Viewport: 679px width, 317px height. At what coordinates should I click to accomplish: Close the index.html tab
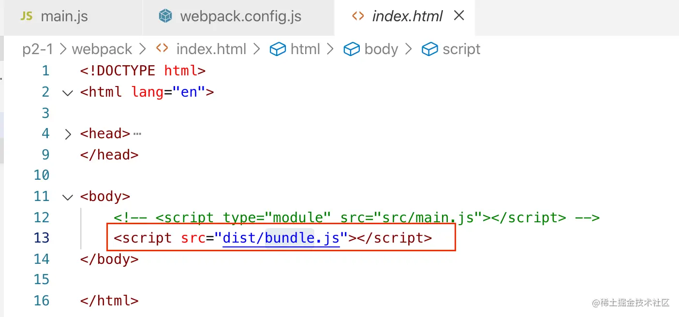point(459,16)
